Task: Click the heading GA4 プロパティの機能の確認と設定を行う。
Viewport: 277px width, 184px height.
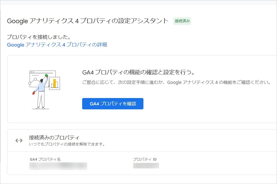Action: tap(139, 72)
